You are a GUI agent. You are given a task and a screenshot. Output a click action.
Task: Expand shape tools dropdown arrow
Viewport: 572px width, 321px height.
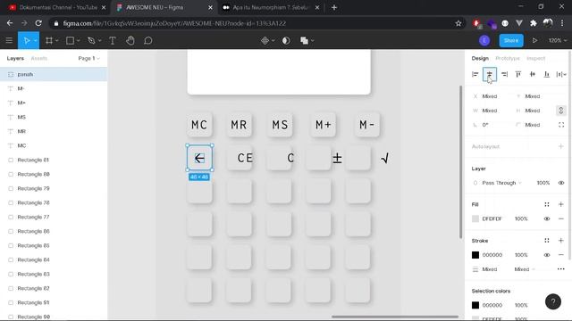click(x=78, y=41)
